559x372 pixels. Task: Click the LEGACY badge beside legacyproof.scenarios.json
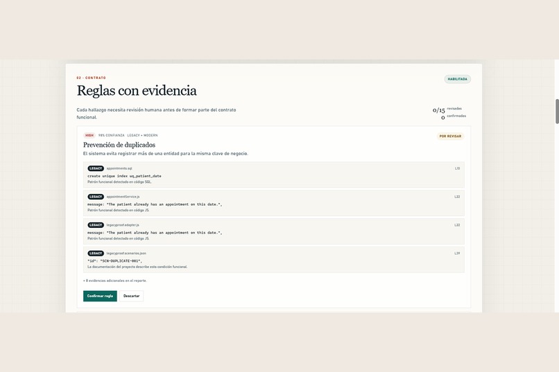tap(96, 253)
